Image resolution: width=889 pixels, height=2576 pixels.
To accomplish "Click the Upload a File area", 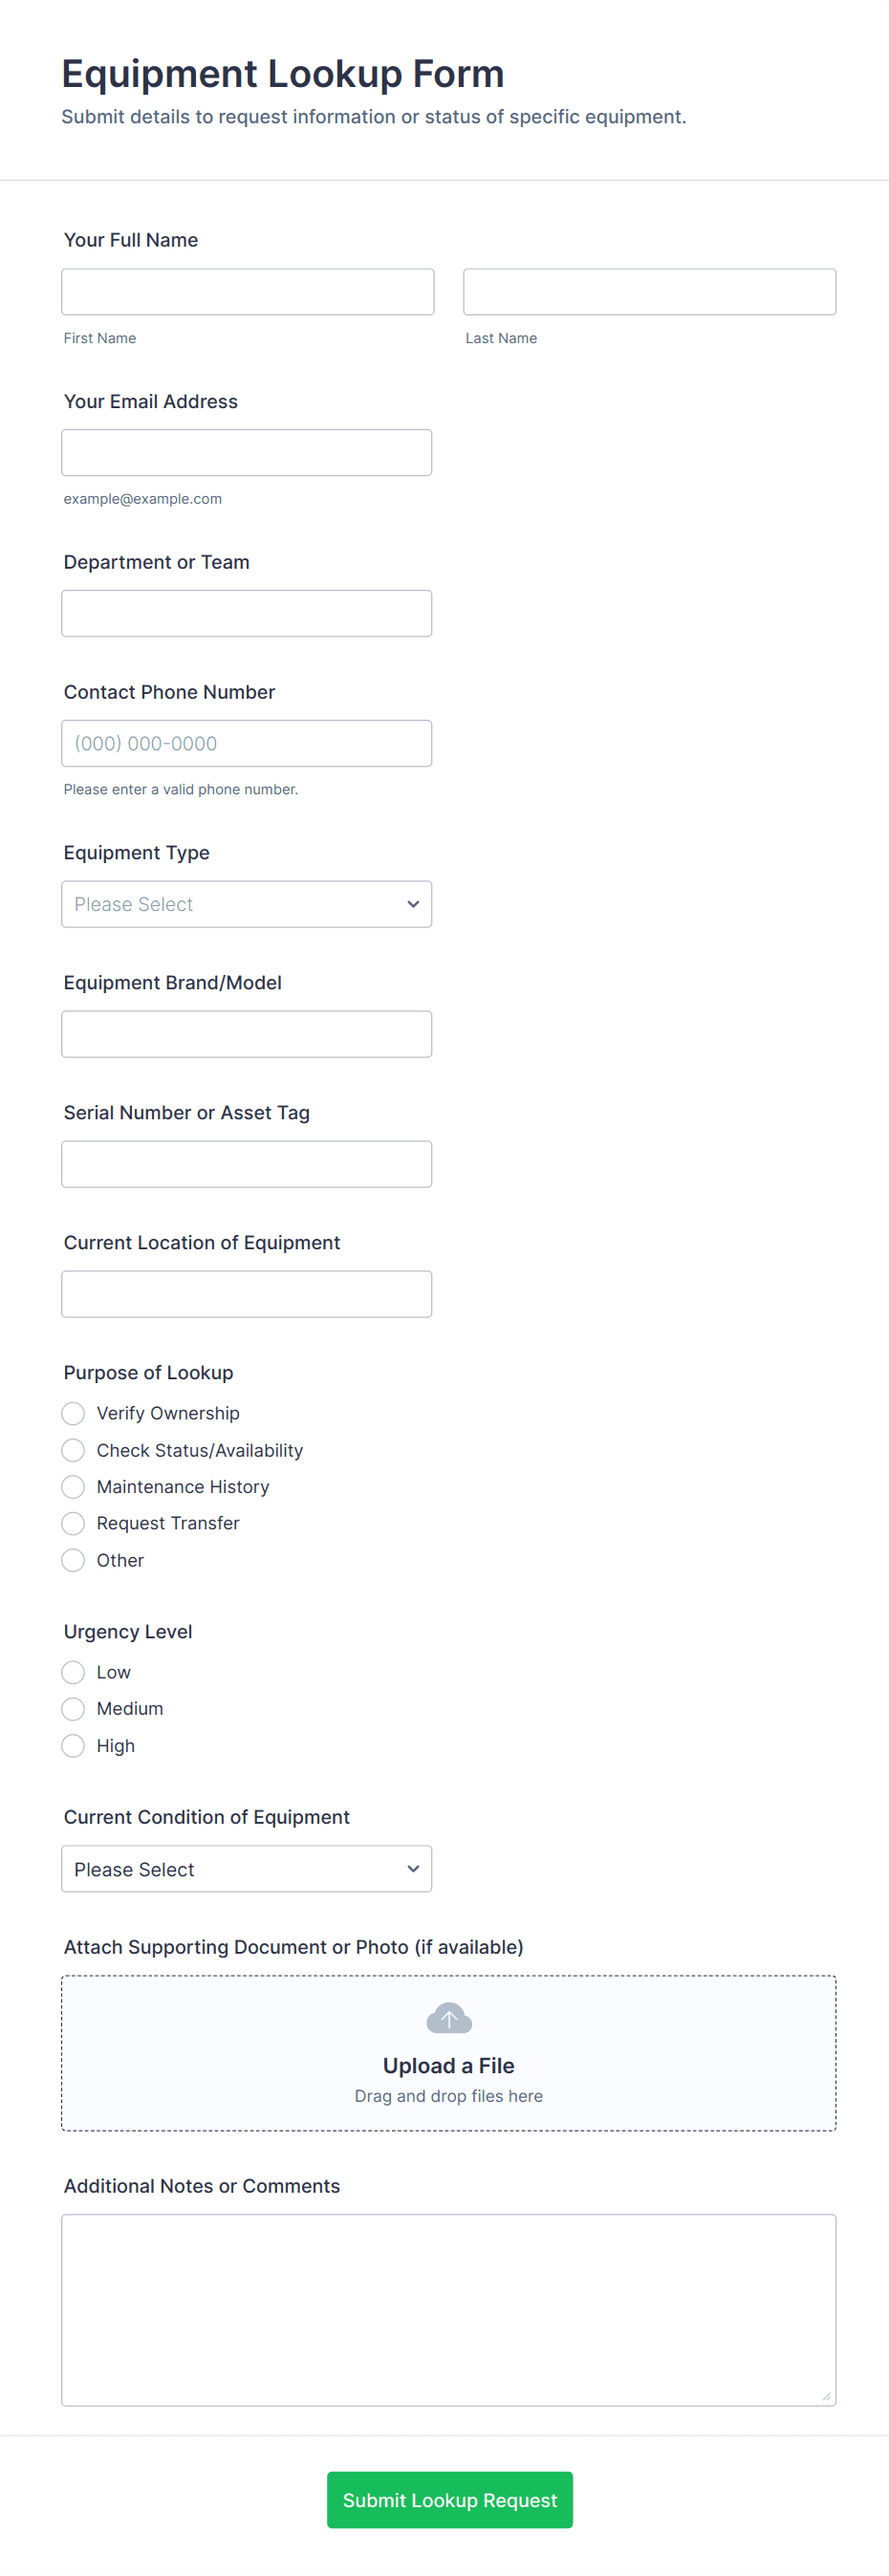I will click(x=448, y=2065).
